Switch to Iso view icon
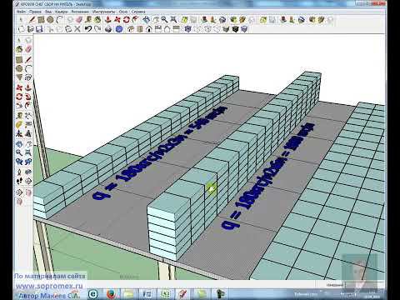The image size is (400, 300). [131, 29]
